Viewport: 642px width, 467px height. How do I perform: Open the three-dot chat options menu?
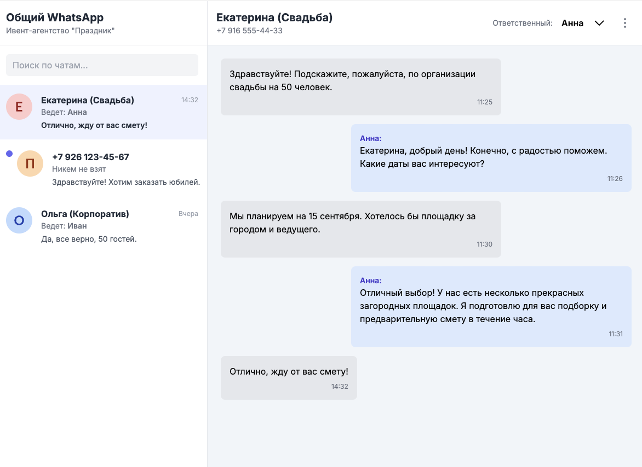click(x=625, y=23)
